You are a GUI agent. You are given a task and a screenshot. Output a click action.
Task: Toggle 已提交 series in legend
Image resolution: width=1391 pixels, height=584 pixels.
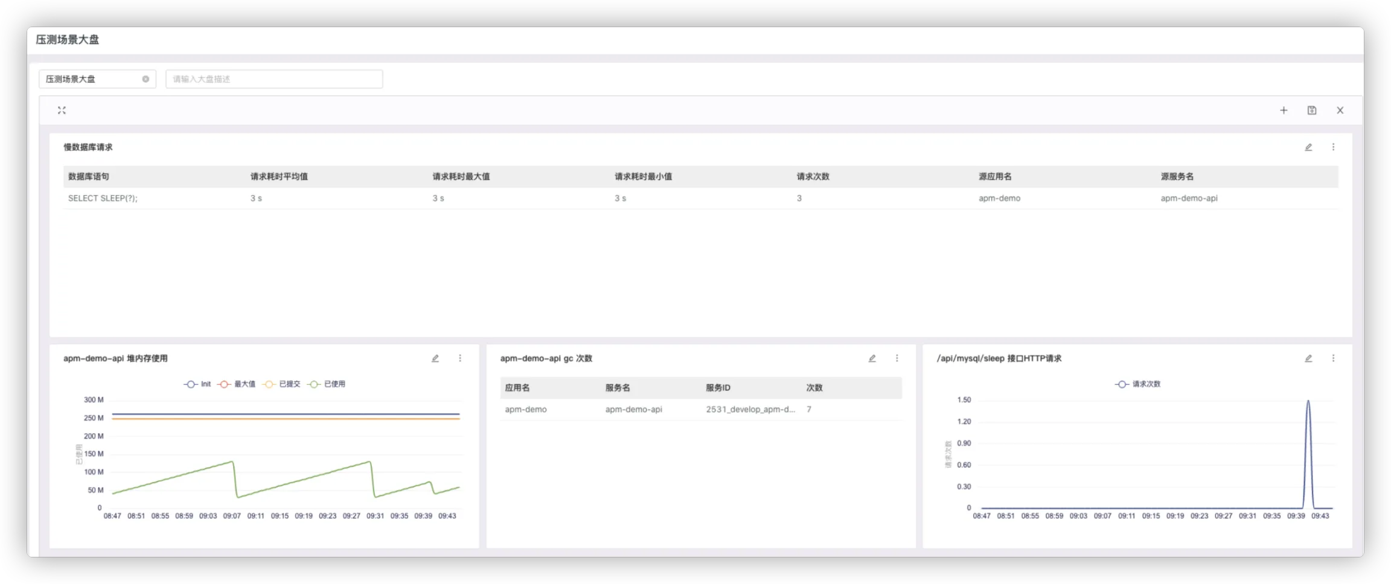[x=282, y=384]
